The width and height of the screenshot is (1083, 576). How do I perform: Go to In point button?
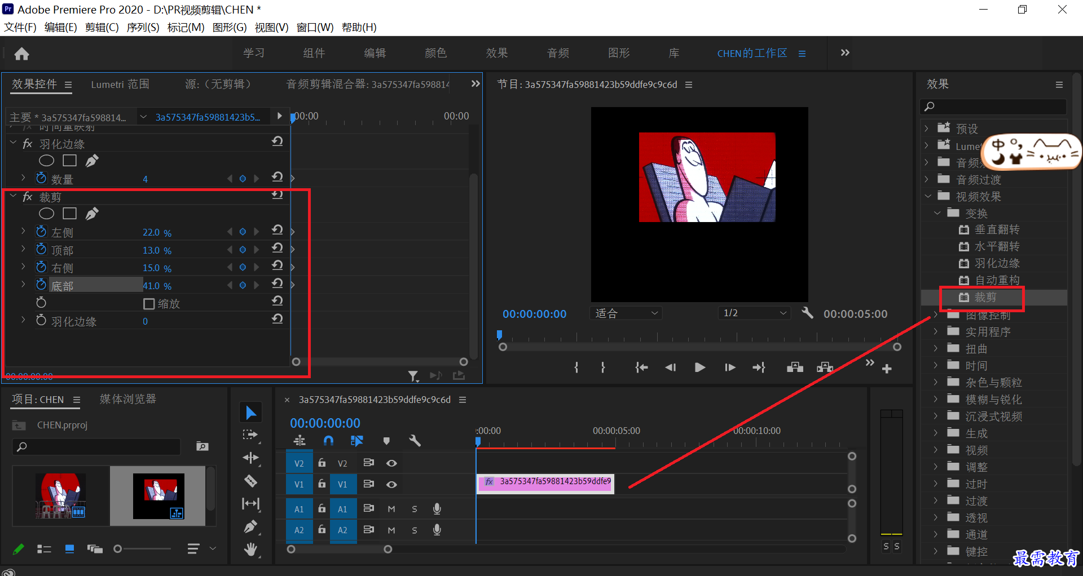[641, 367]
